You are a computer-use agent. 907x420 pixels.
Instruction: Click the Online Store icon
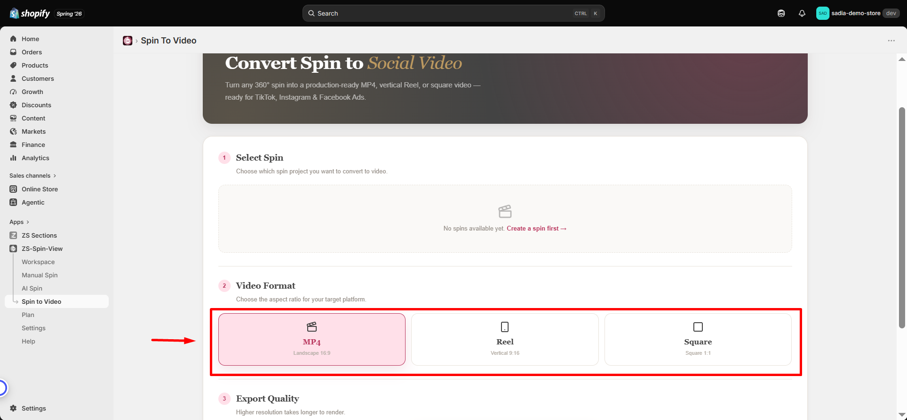(13, 189)
